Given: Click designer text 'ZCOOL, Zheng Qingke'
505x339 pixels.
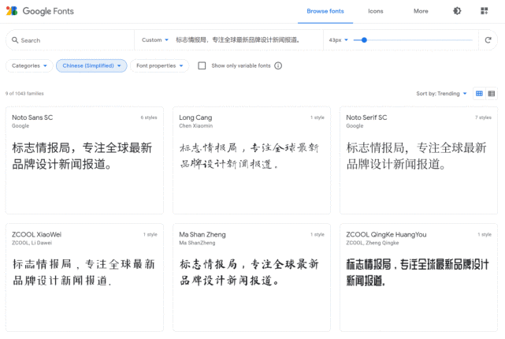Looking at the screenshot, I should (373, 243).
